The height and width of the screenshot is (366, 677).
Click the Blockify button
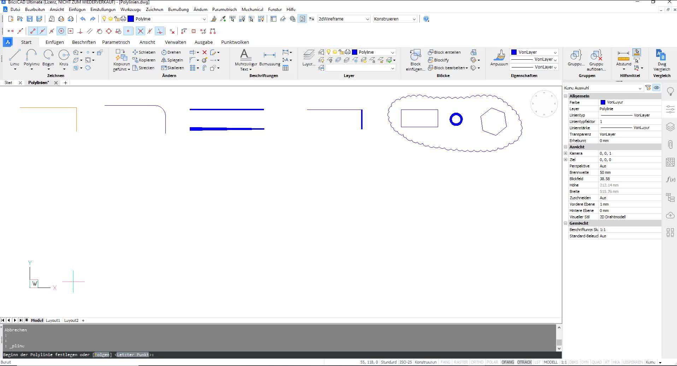pos(438,60)
